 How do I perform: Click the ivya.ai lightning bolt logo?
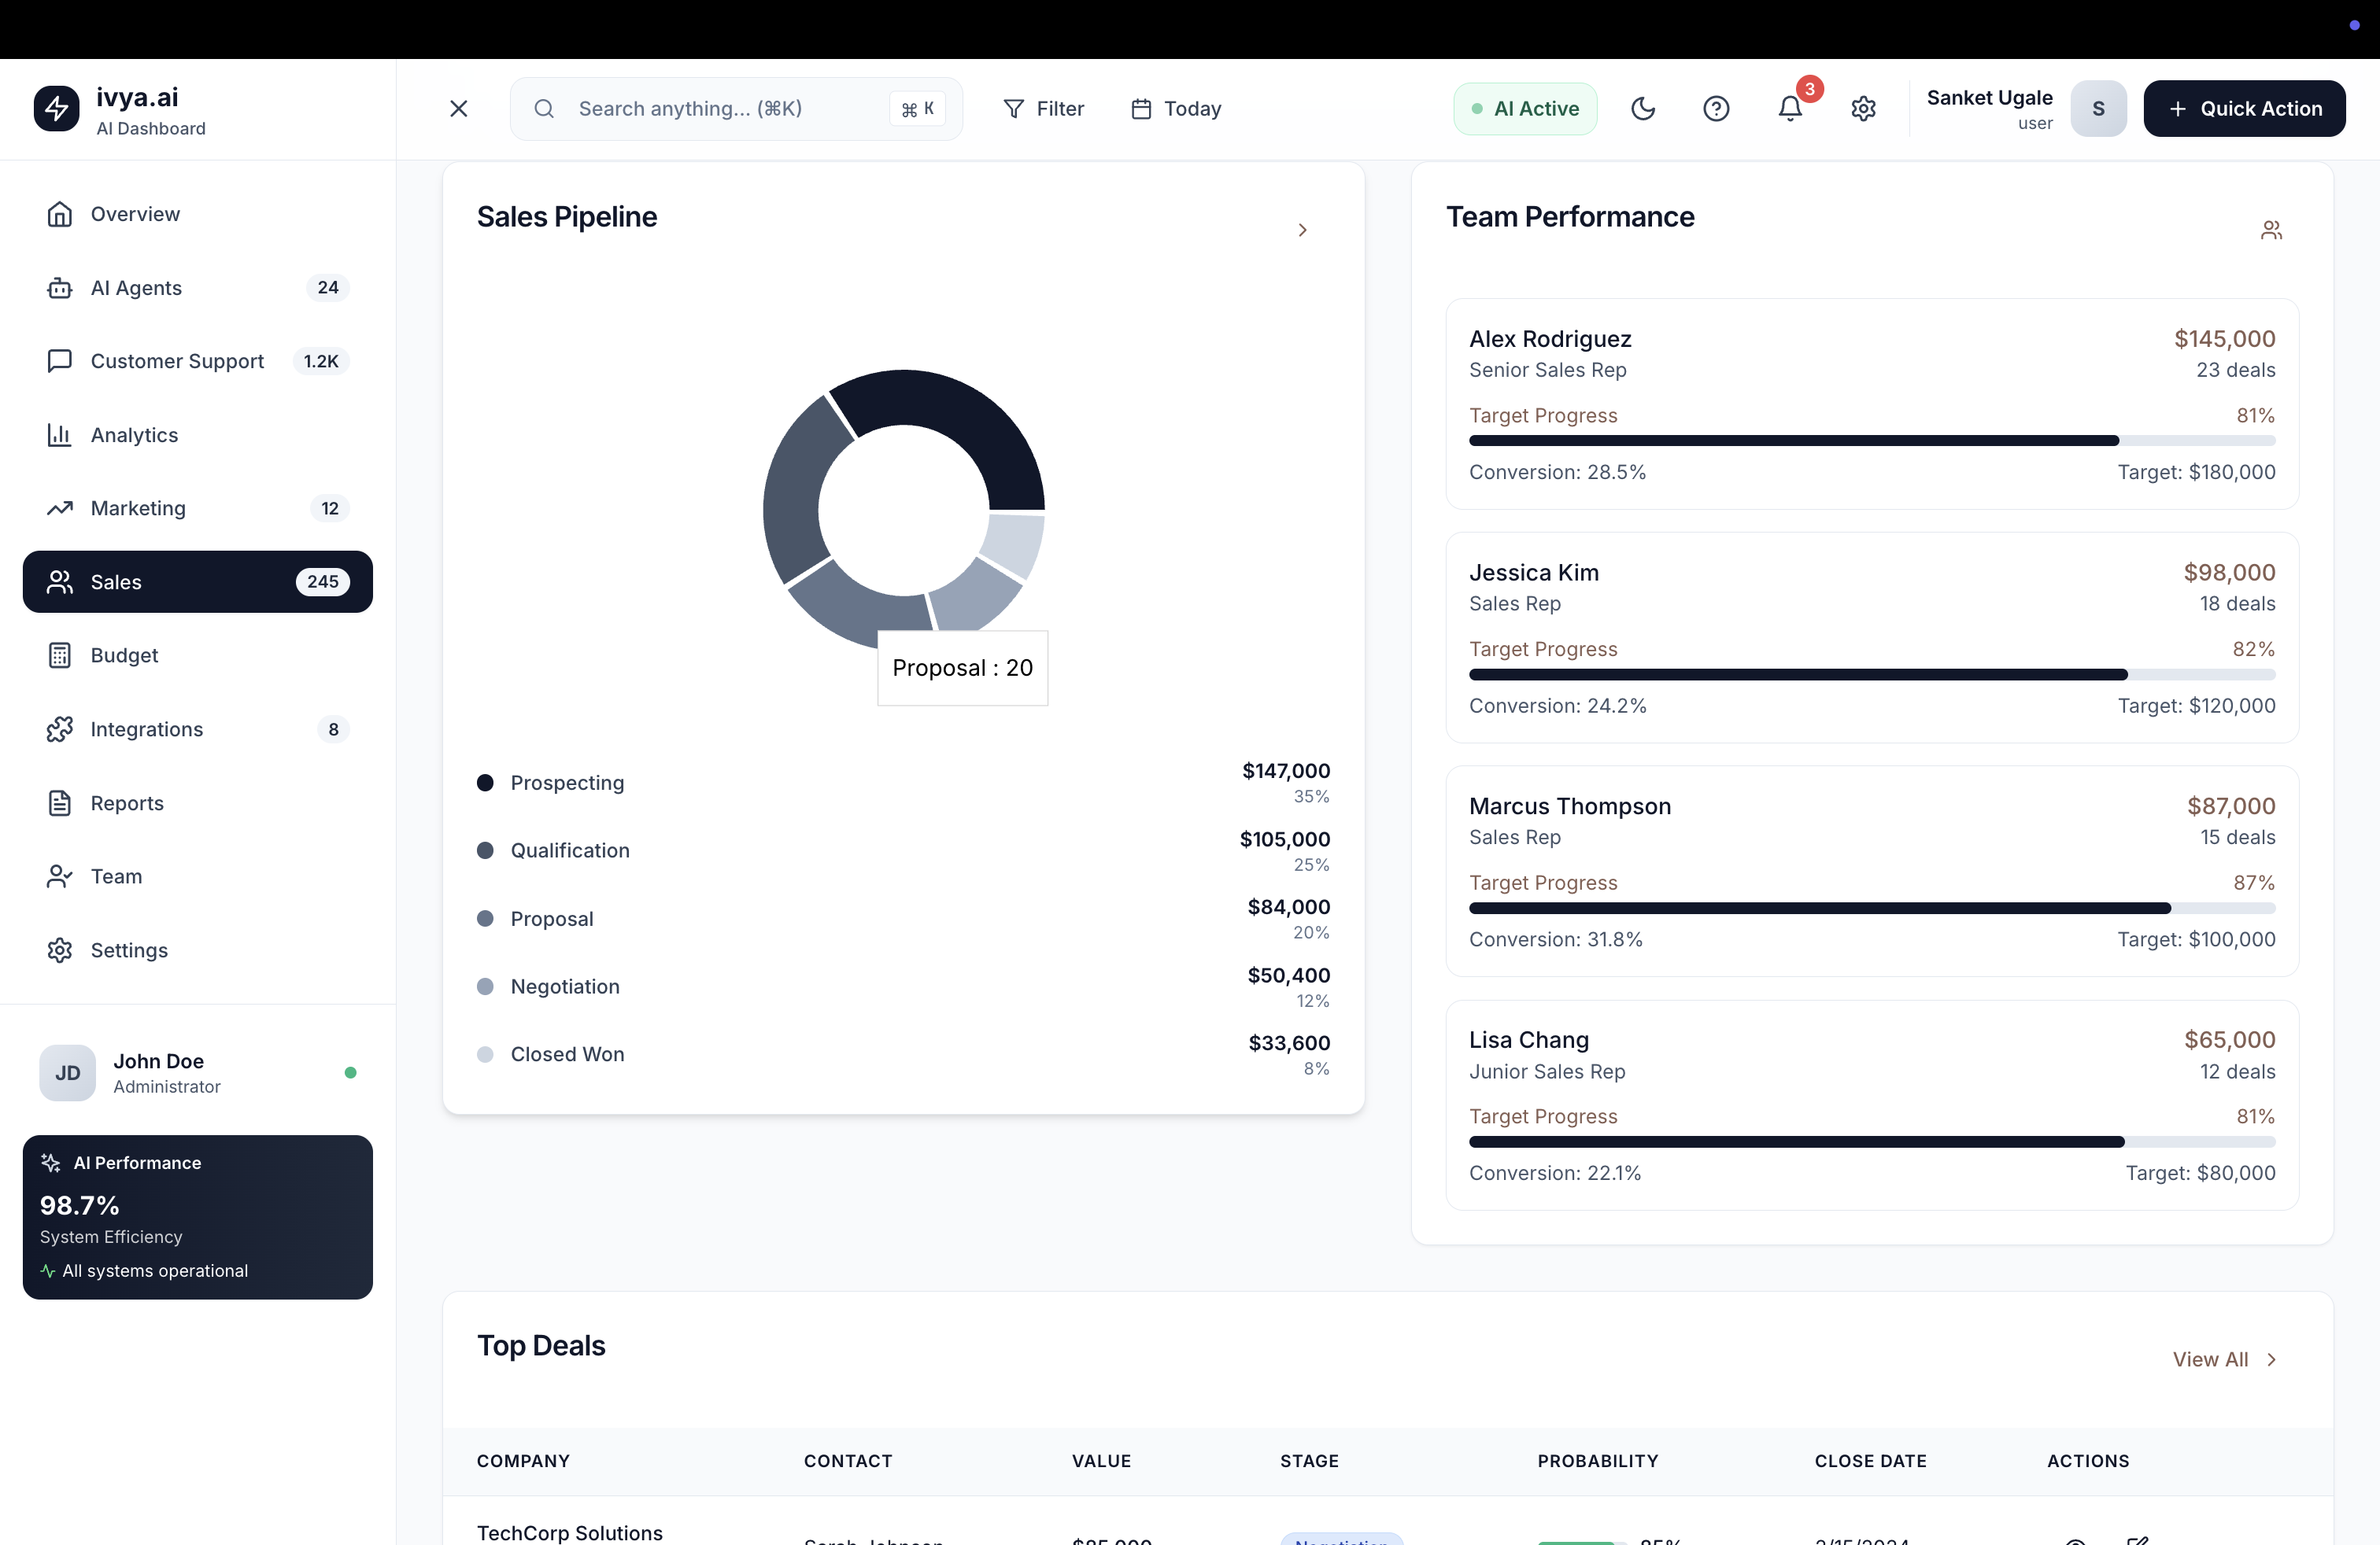[57, 108]
